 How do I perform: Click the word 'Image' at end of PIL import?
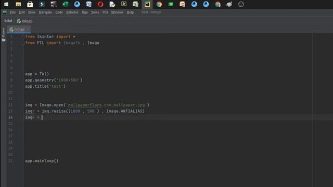pyautogui.click(x=93, y=43)
